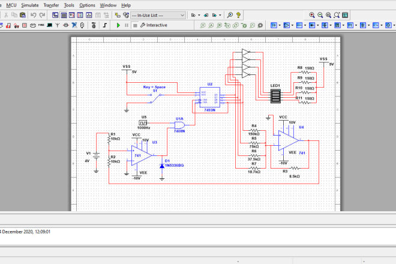Click the Place Misc component icon
This screenshot has width=396, height=264.
click(41, 25)
